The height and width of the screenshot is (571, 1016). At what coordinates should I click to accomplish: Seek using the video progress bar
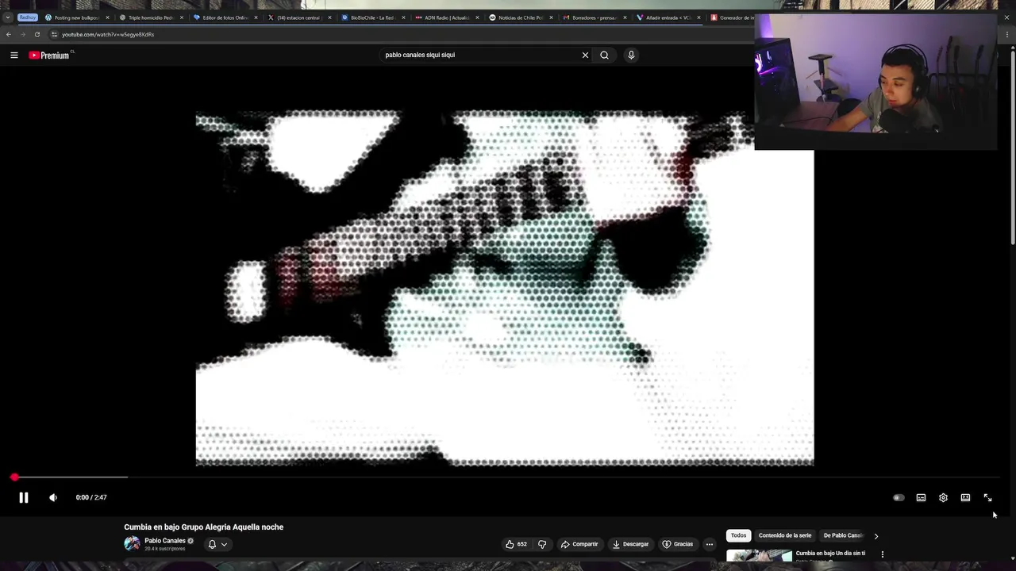(x=508, y=477)
